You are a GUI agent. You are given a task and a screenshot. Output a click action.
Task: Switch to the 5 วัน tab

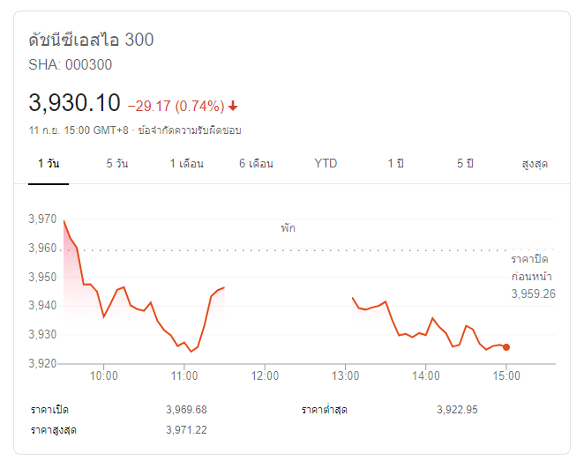tap(116, 164)
